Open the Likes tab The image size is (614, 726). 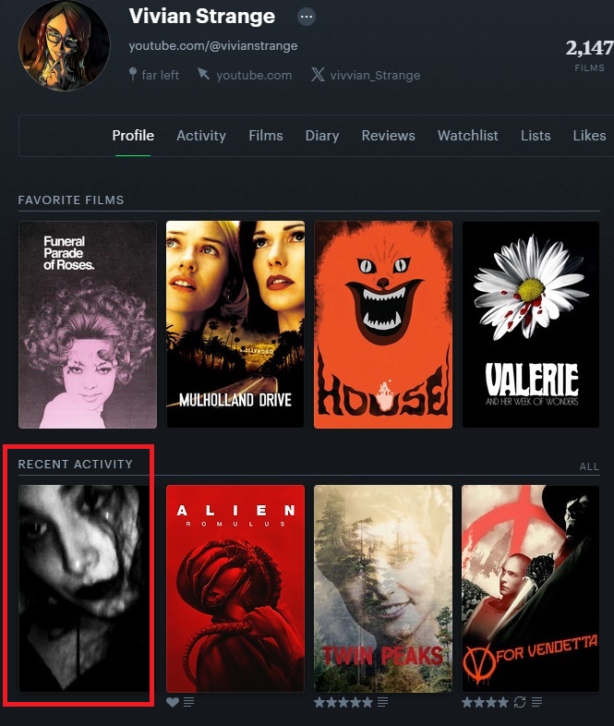tap(589, 136)
